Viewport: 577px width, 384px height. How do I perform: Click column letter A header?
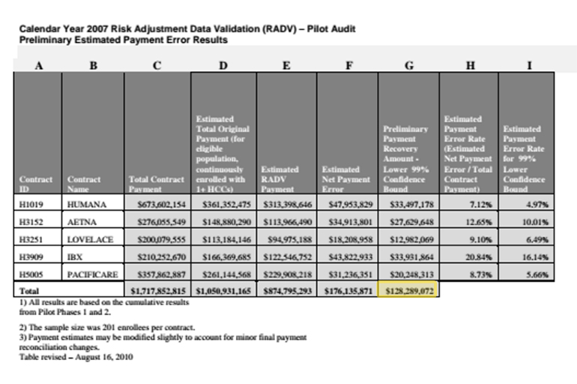(x=39, y=65)
